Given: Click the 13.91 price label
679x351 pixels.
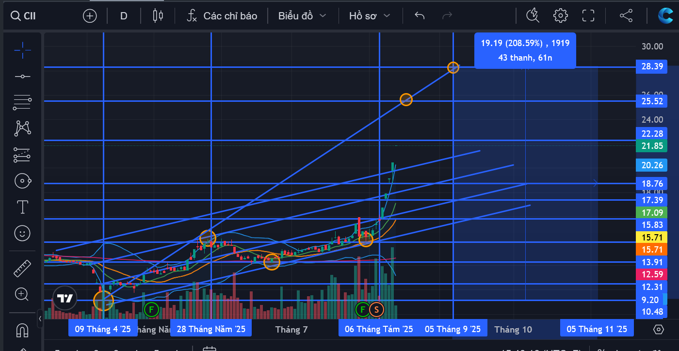Looking at the screenshot, I should tap(652, 262).
